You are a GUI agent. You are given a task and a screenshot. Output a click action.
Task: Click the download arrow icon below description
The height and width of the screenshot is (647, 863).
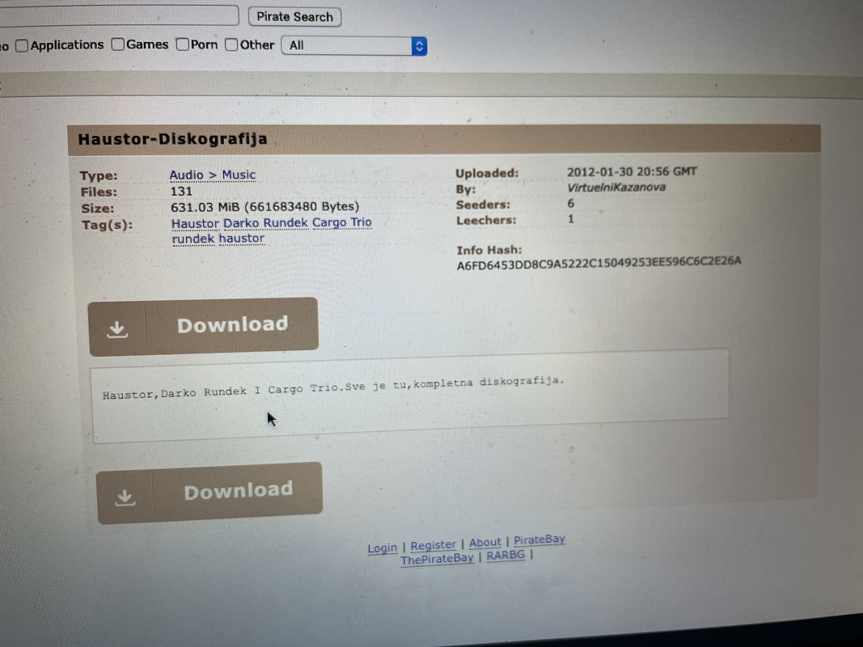click(125, 497)
